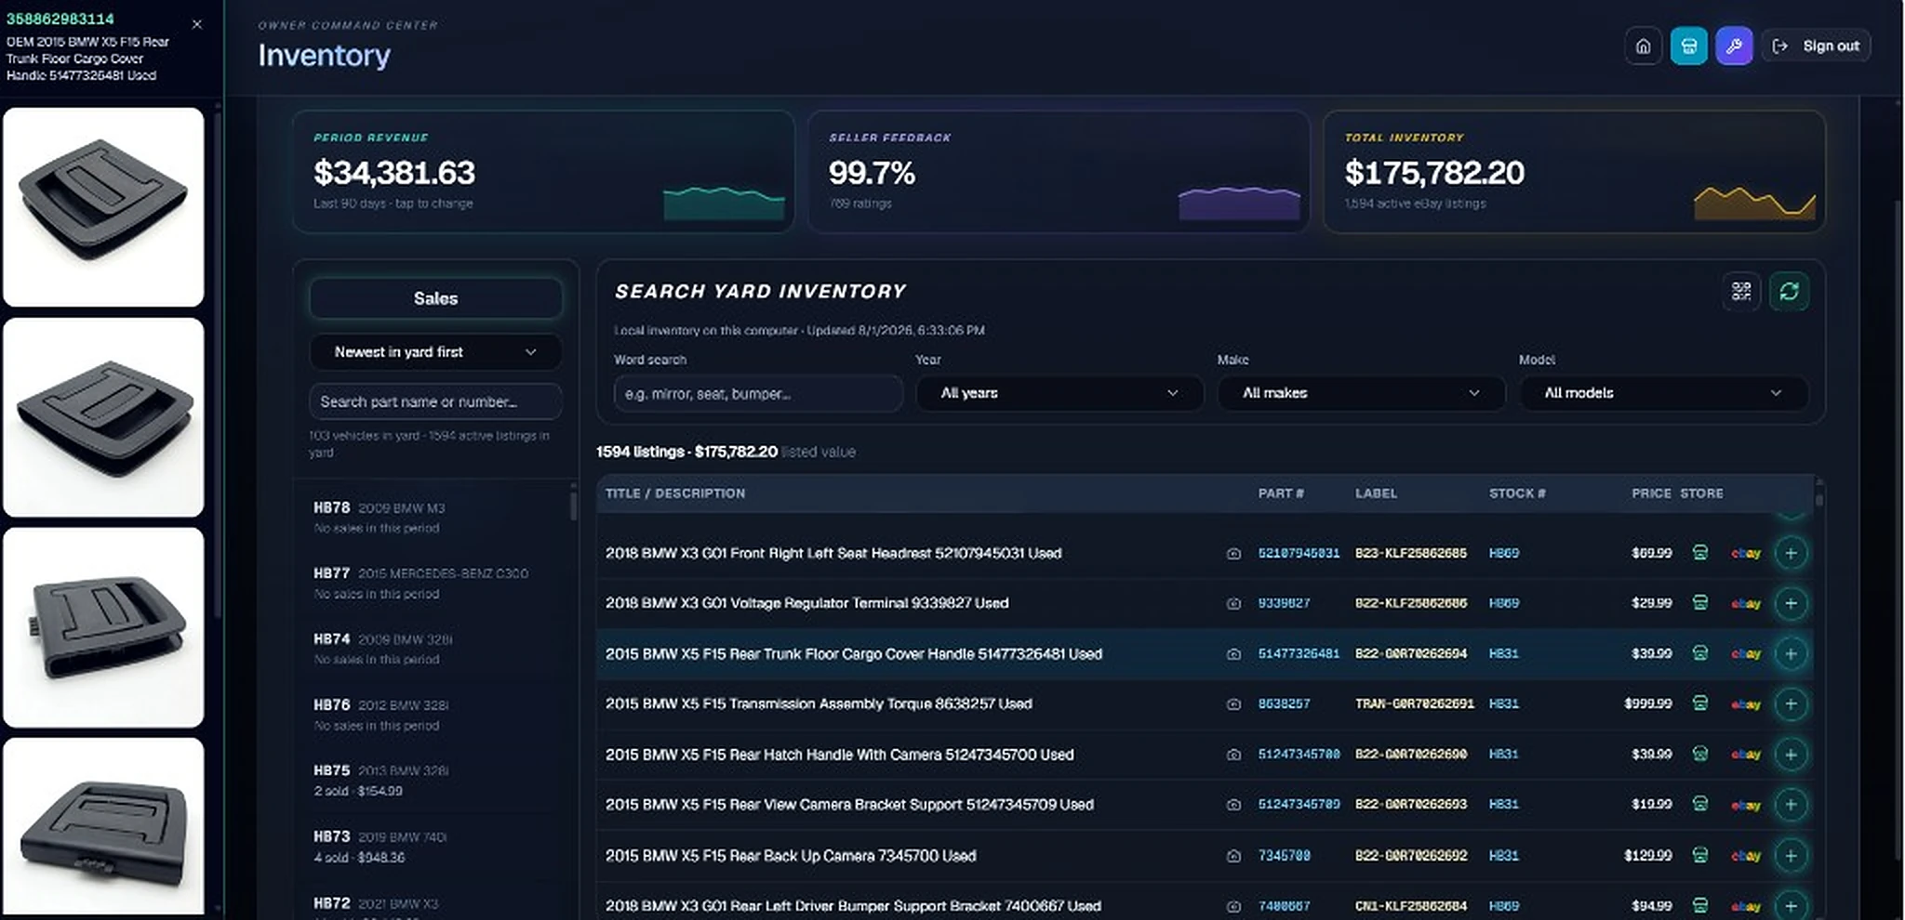Sort by the TITLE / DESCRIPTION column header
The image size is (1905, 920).
click(x=675, y=493)
